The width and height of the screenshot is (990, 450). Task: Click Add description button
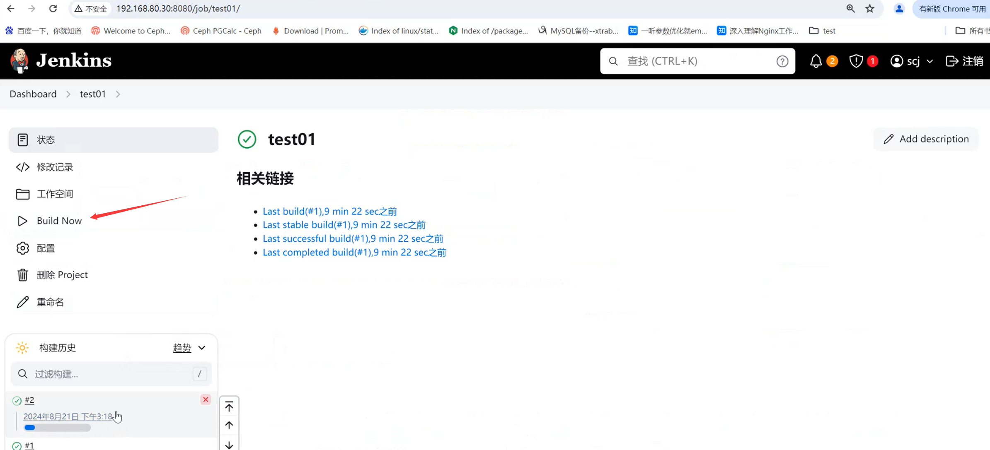[x=926, y=139]
